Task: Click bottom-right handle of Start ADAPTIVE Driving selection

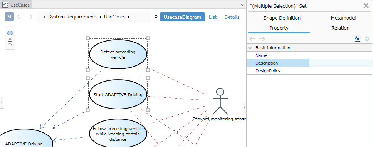Action: pyautogui.click(x=148, y=110)
